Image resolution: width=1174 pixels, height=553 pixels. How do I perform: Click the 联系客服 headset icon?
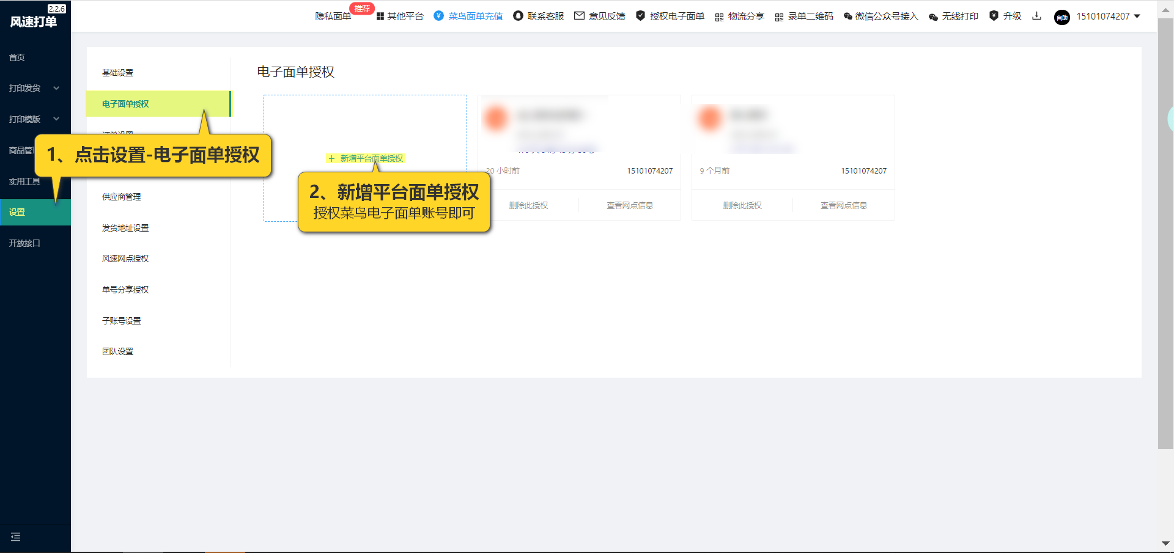(x=518, y=16)
